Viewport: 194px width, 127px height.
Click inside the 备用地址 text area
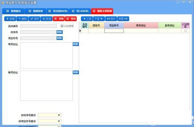point(46,86)
